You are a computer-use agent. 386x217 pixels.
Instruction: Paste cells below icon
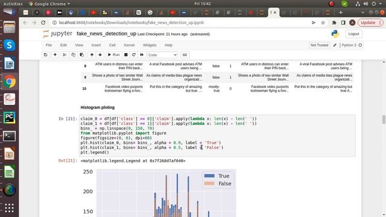coord(82,55)
